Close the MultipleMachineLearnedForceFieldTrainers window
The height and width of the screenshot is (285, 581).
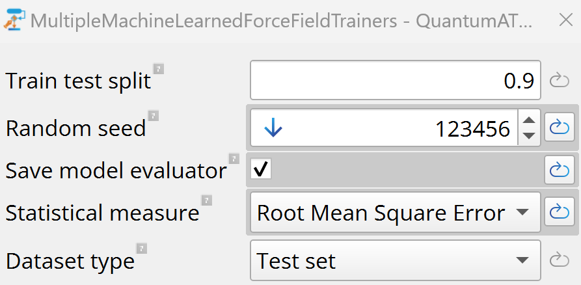pos(565,21)
